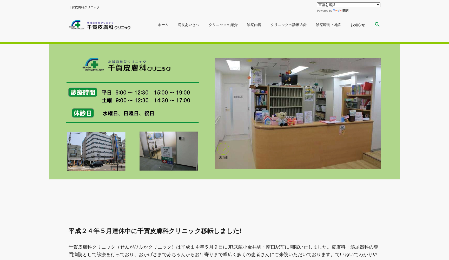
Task: Open the ホーム menu item
Action: pyautogui.click(x=163, y=25)
